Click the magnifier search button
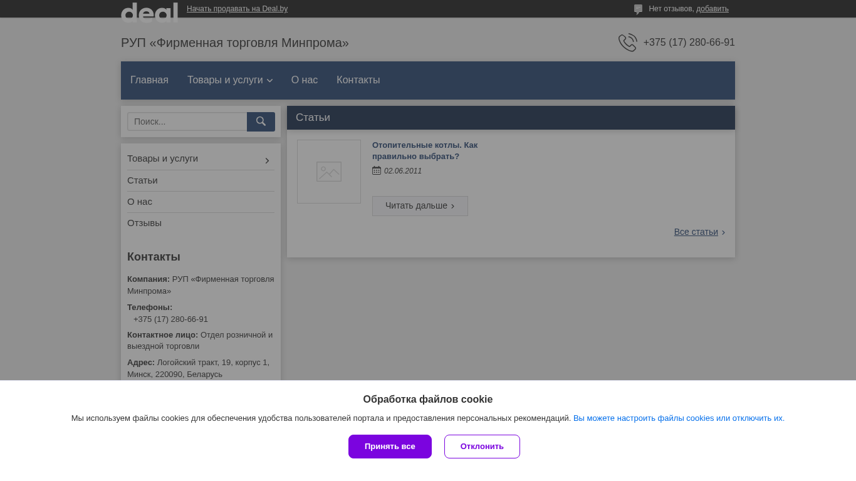Image resolution: width=856 pixels, height=481 pixels. (x=261, y=122)
